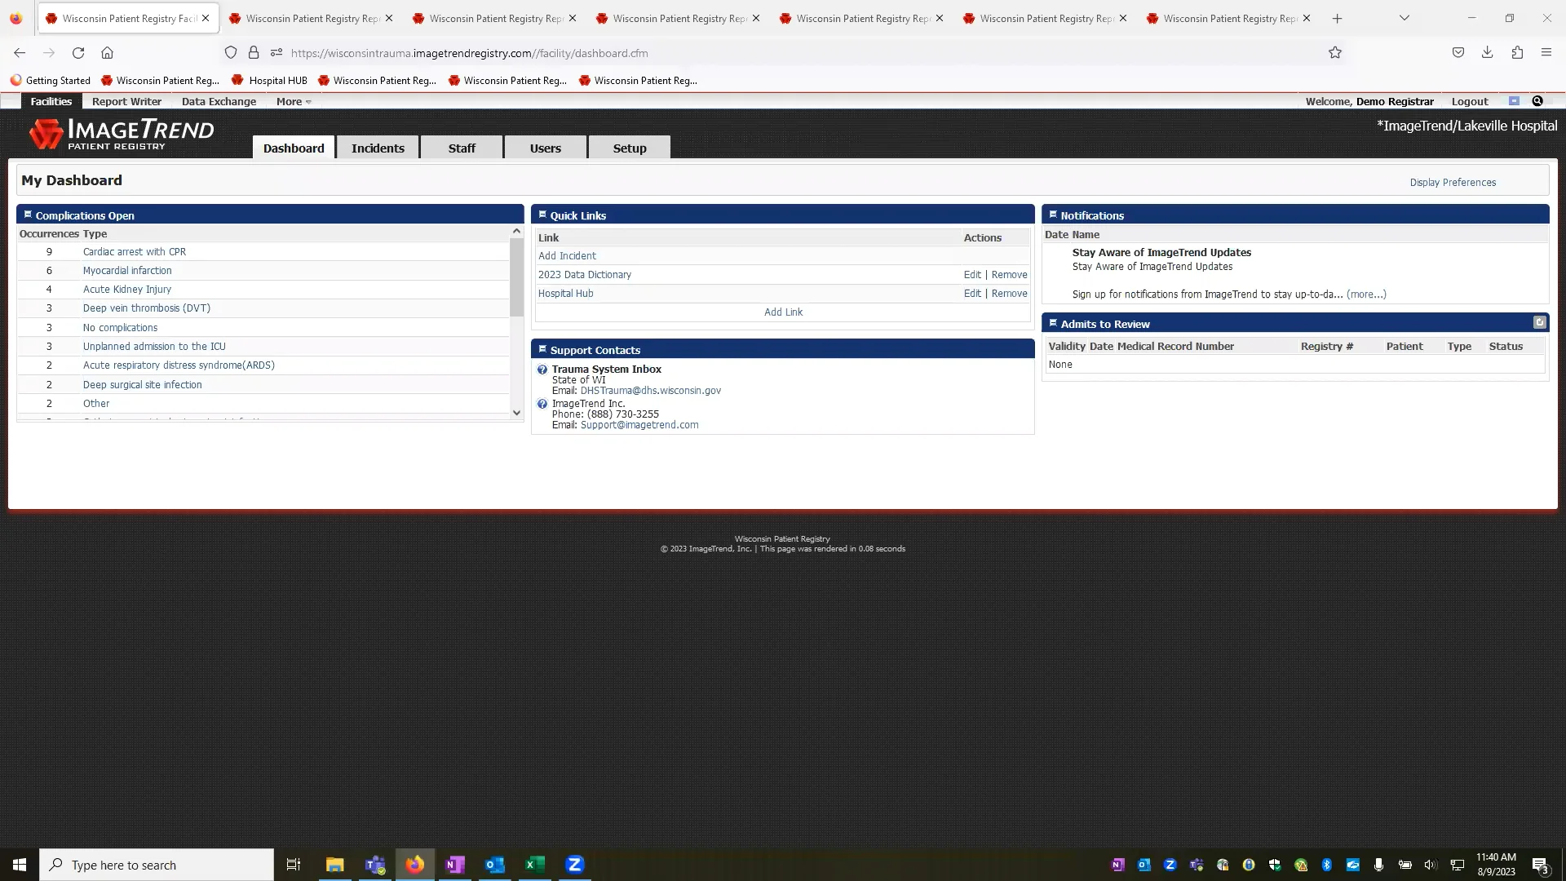The height and width of the screenshot is (881, 1566).
Task: Open the More menu dropdown
Action: 292,101
